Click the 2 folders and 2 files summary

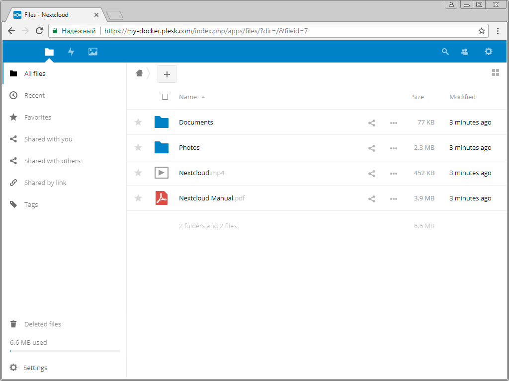tap(208, 226)
